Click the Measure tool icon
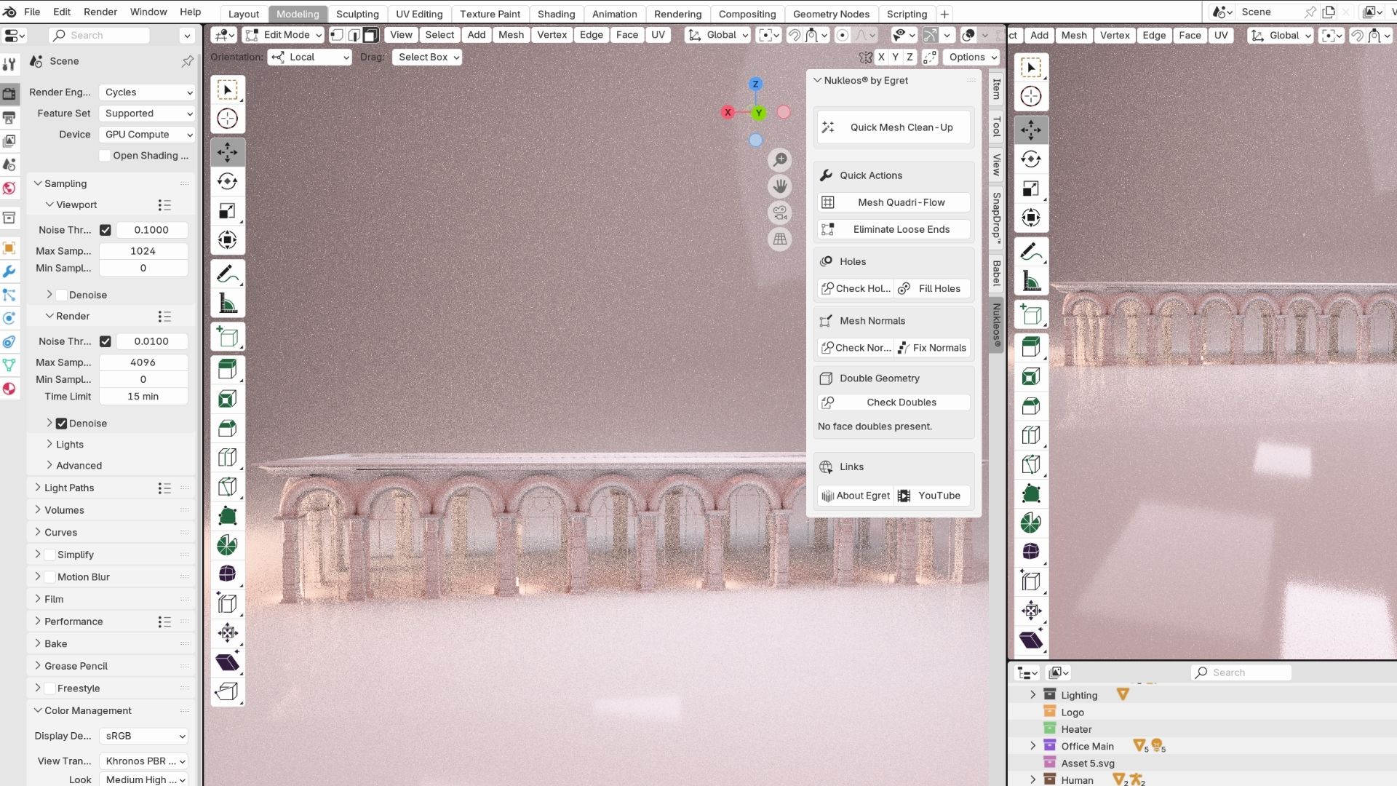Screen dimensions: 1397x786 [227, 304]
